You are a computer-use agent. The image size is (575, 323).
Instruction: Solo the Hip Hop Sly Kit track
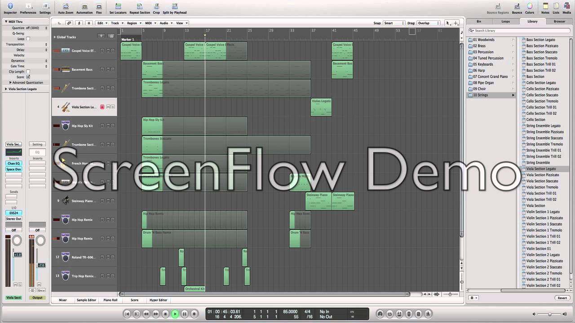(113, 126)
